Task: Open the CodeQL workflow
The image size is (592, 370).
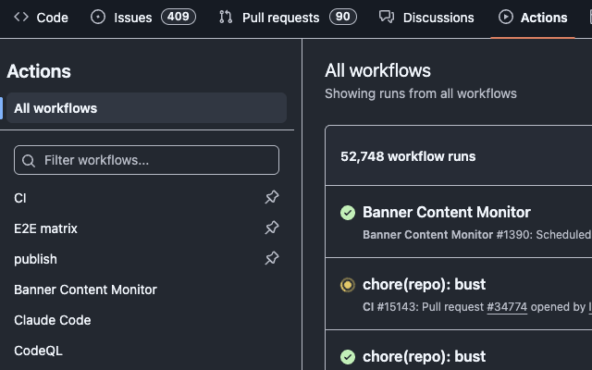Action: [x=38, y=351]
